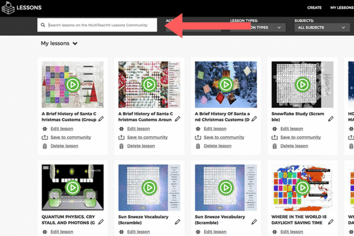This screenshot has width=354, height=236.
Task: Click the trash icon for Santa Customs (Group
Action: click(45, 146)
